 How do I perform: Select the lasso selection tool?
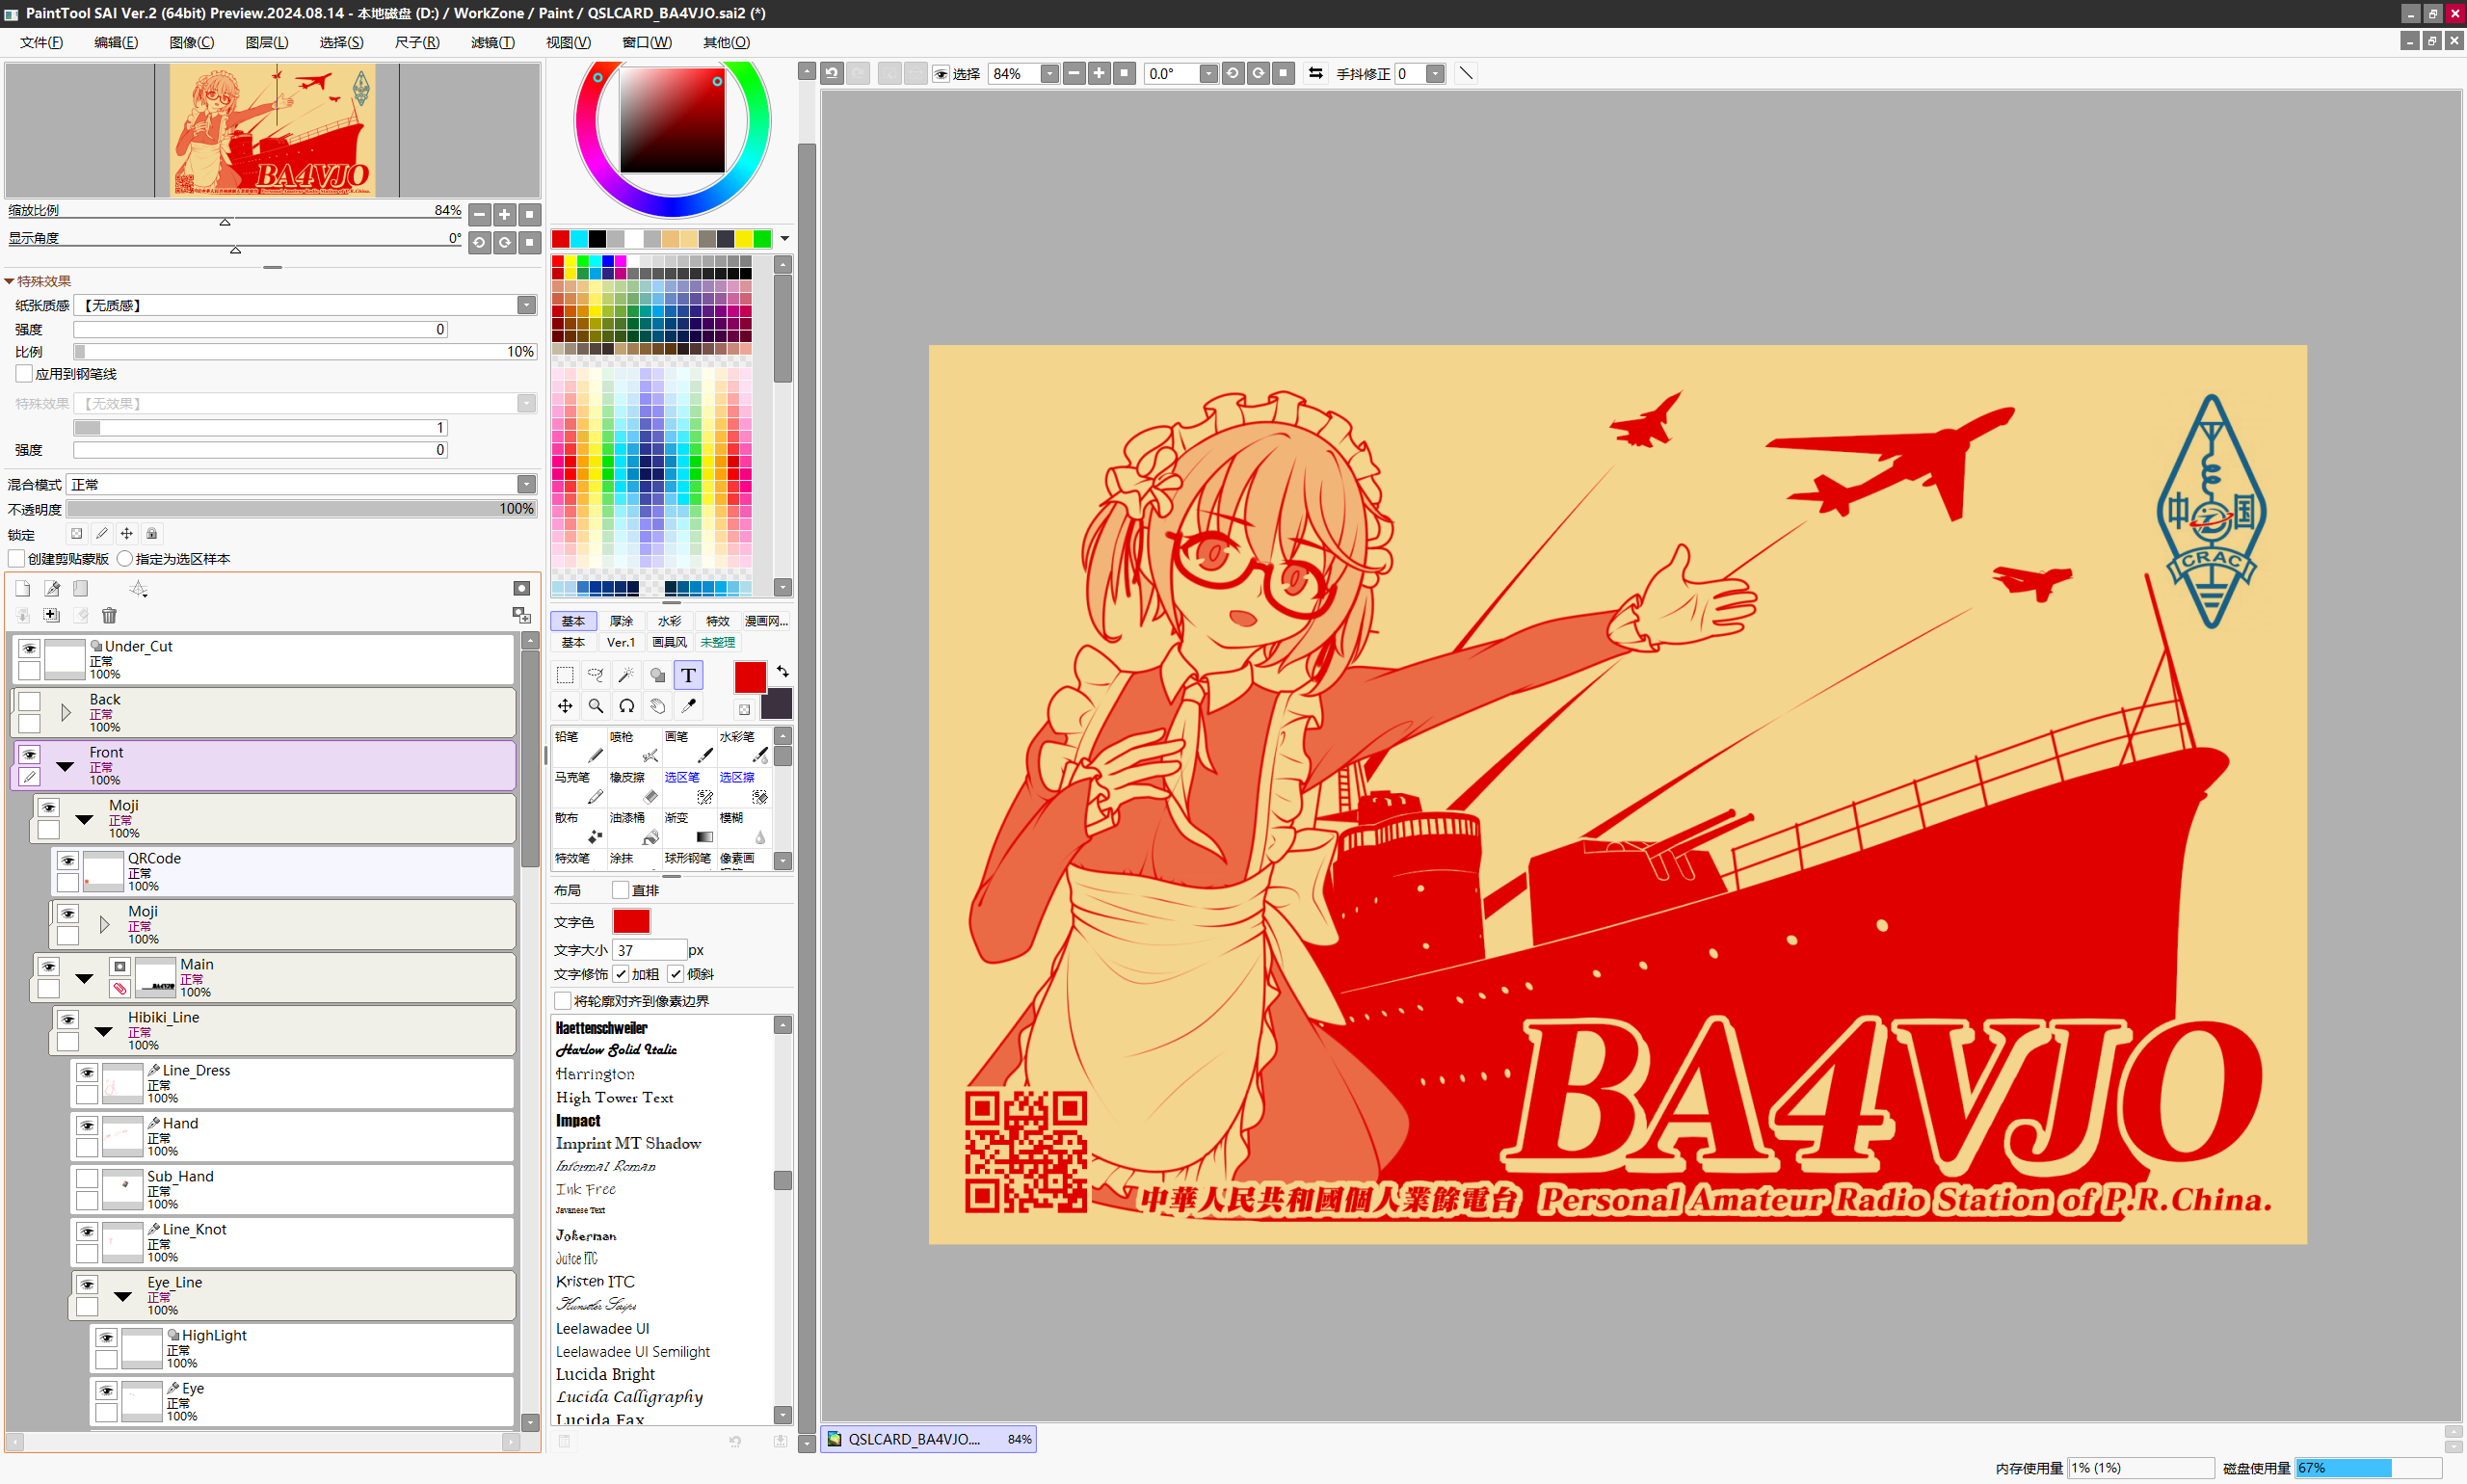(596, 675)
